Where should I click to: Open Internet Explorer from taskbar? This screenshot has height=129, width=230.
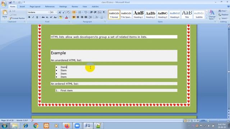26,126
